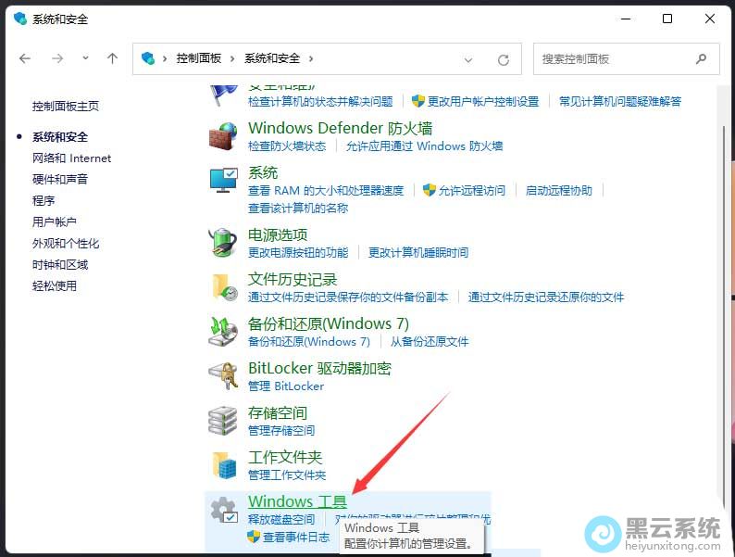
Task: Select 系统和安全 breadcrumb in address bar
Action: 272,58
